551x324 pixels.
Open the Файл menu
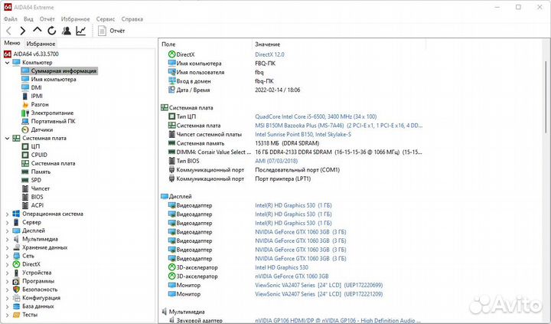coord(11,19)
